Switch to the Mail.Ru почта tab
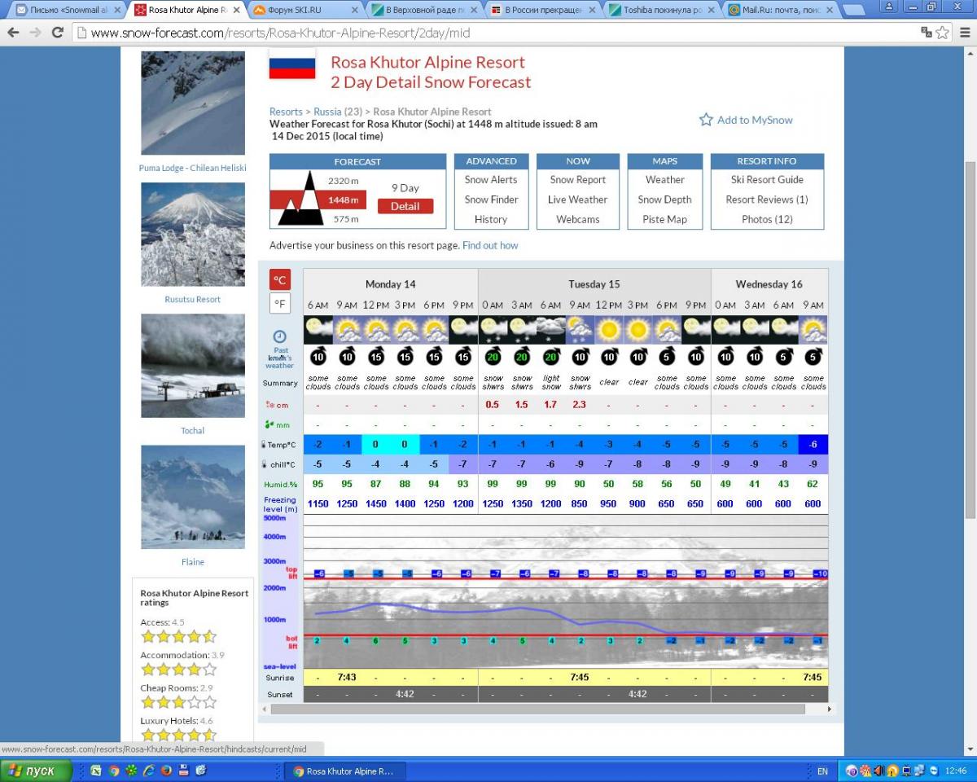Screen dimensions: 977x782 (782, 10)
